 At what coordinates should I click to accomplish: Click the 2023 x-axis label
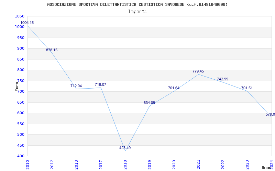point(247,165)
